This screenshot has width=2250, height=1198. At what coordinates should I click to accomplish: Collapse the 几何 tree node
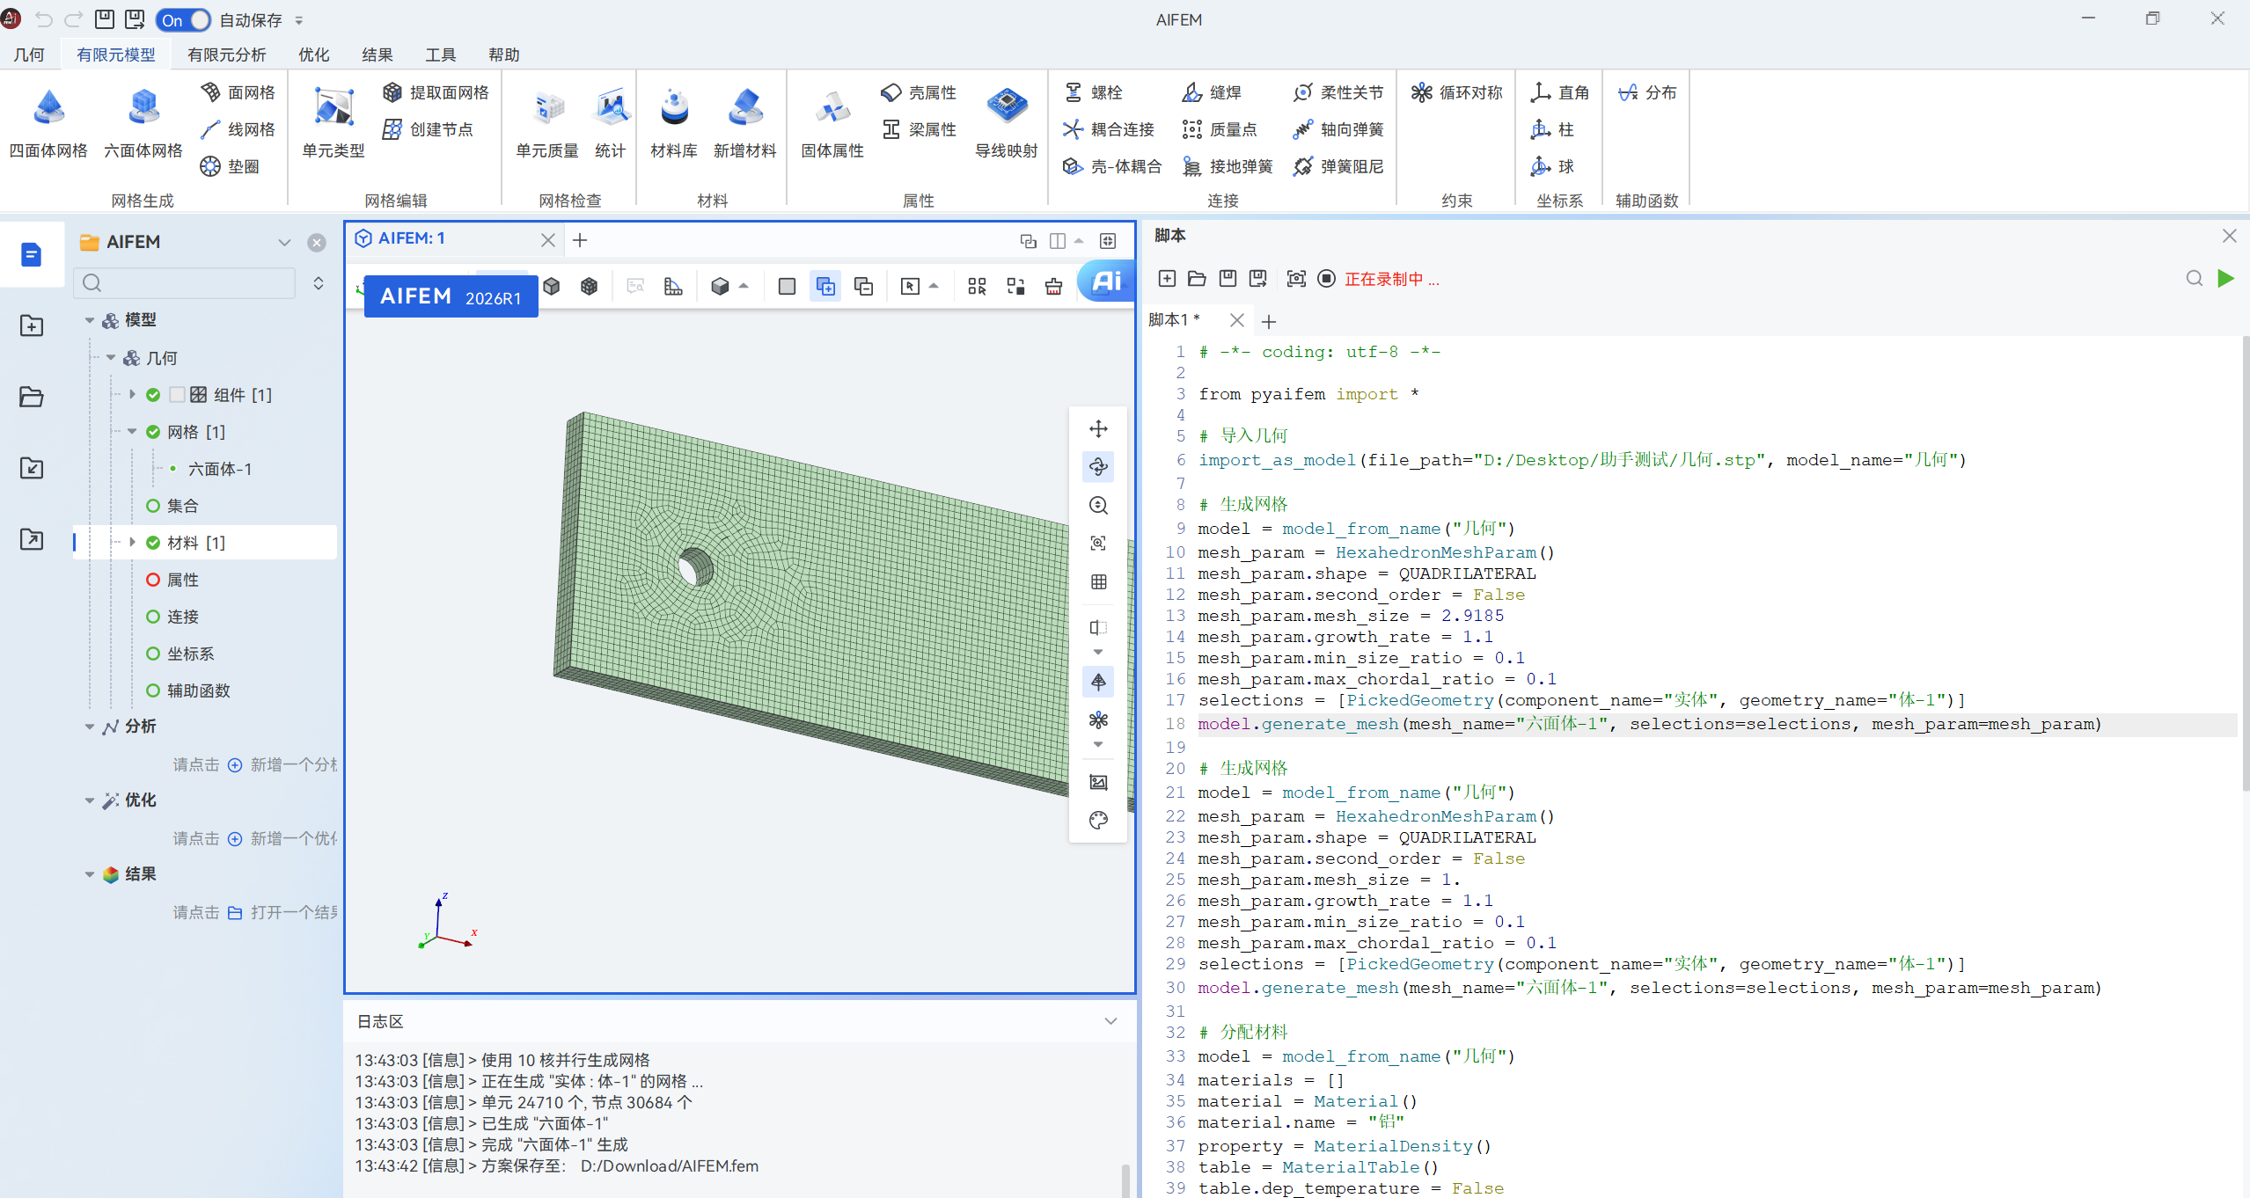[111, 358]
